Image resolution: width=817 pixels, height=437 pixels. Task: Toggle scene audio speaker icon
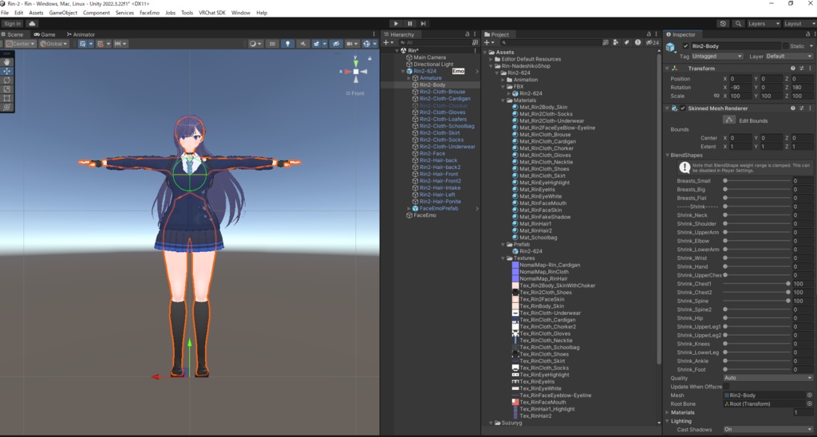tap(302, 44)
